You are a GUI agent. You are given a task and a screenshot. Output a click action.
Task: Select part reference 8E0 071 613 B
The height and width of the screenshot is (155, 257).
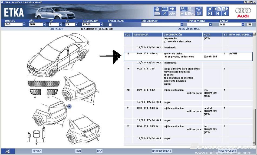(x=147, y=126)
